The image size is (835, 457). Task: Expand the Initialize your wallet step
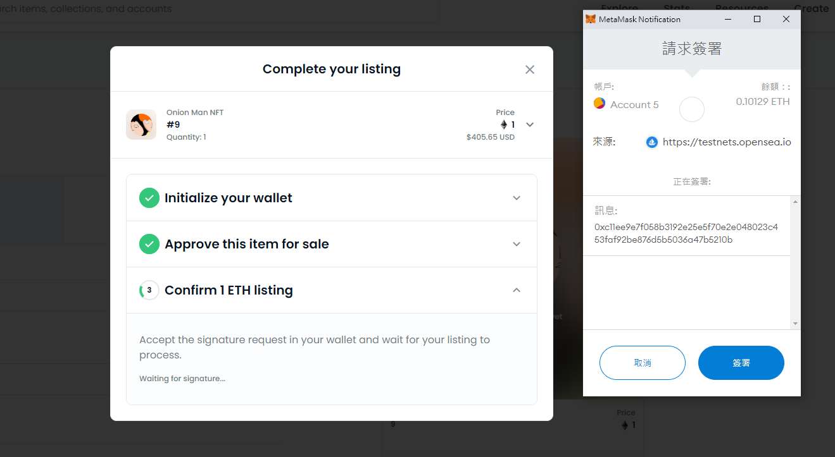[517, 198]
